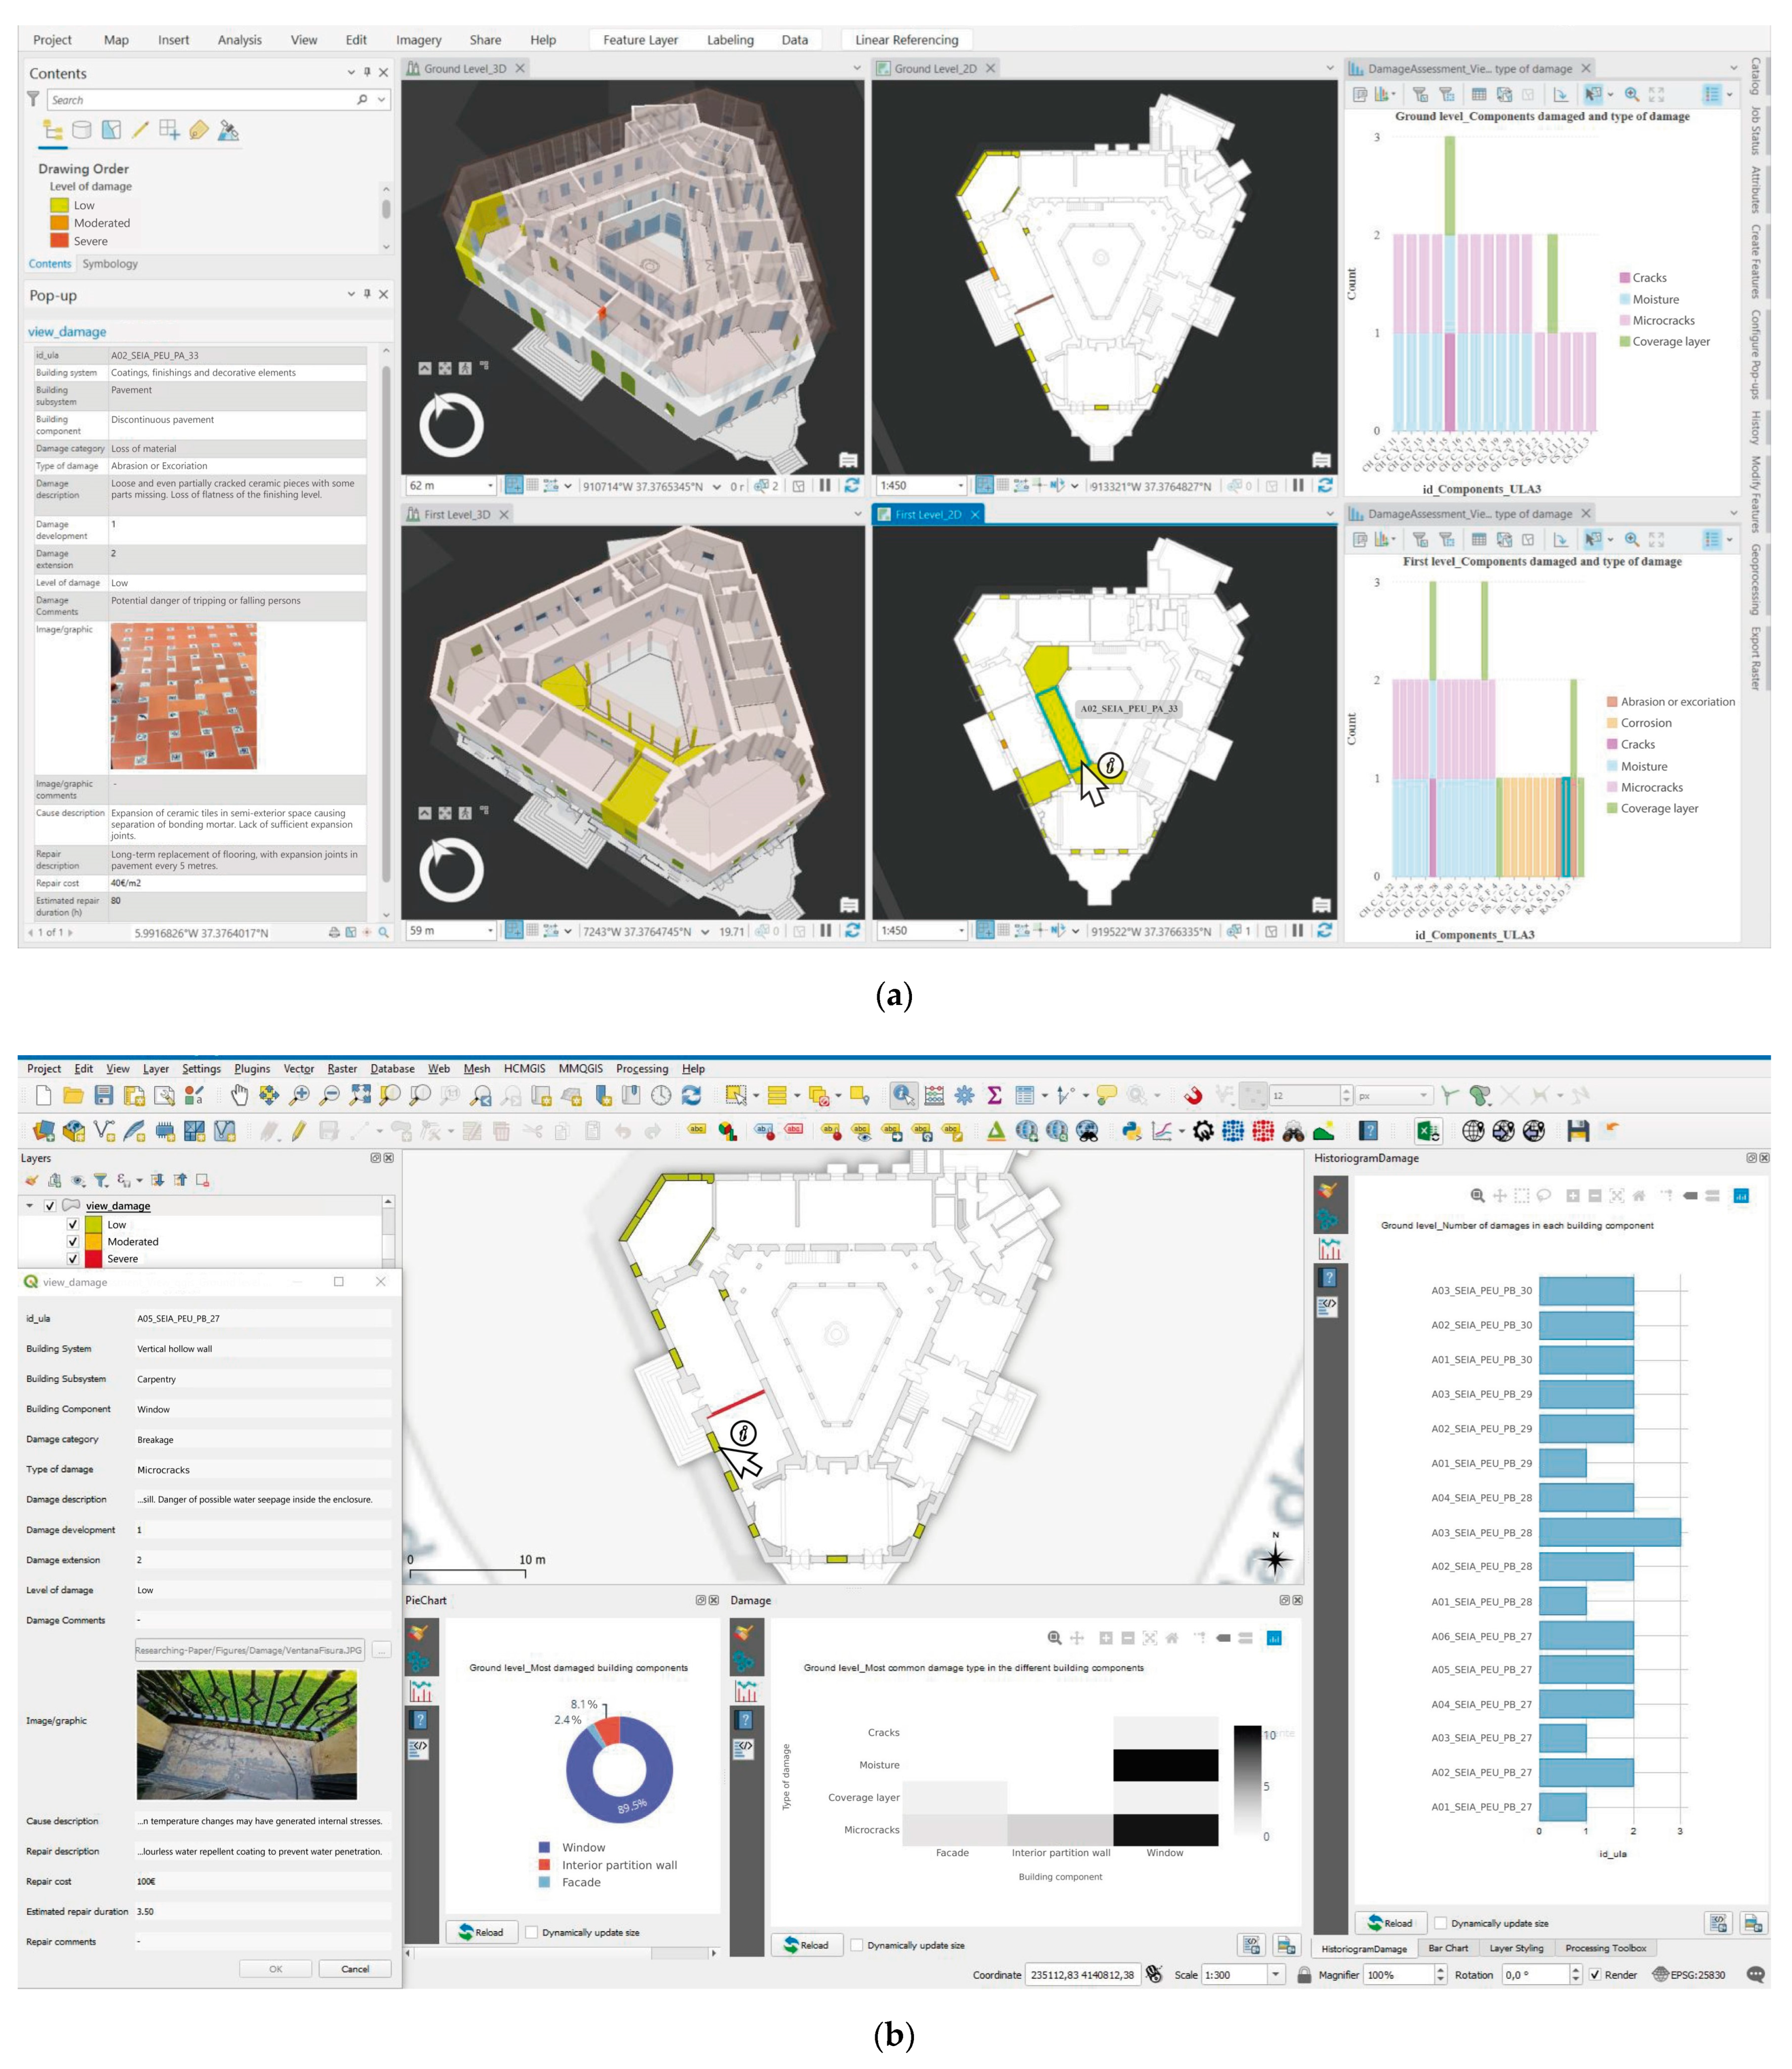Click the Identify Features tool
Image resolution: width=1792 pixels, height=2069 pixels.
[903, 1095]
